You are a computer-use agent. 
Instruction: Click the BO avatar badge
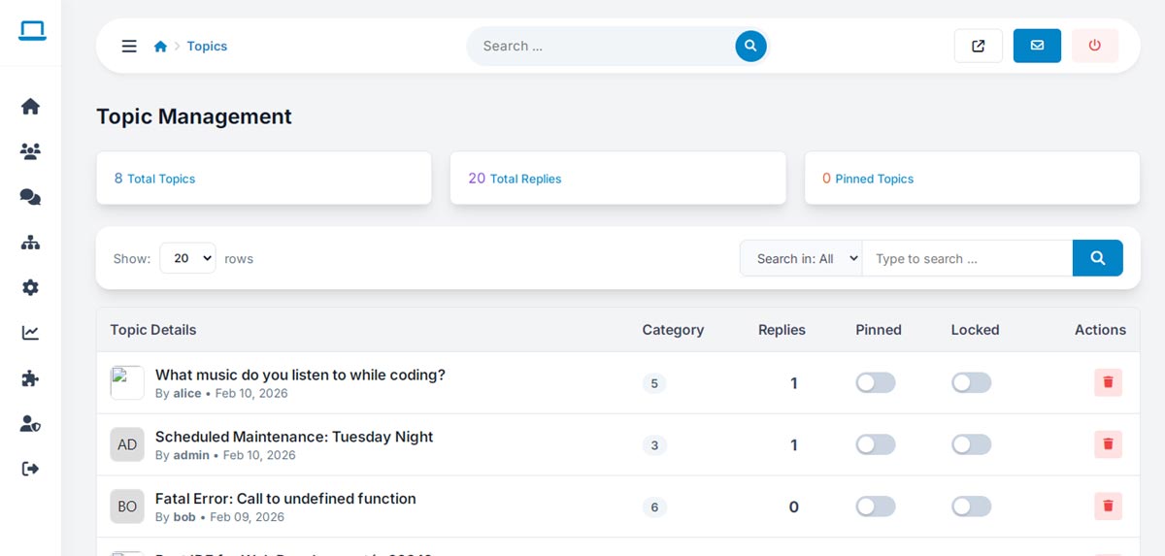coord(127,507)
